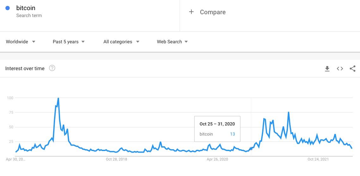
Task: Click the highest peak on the chart
Action: [x=58, y=98]
